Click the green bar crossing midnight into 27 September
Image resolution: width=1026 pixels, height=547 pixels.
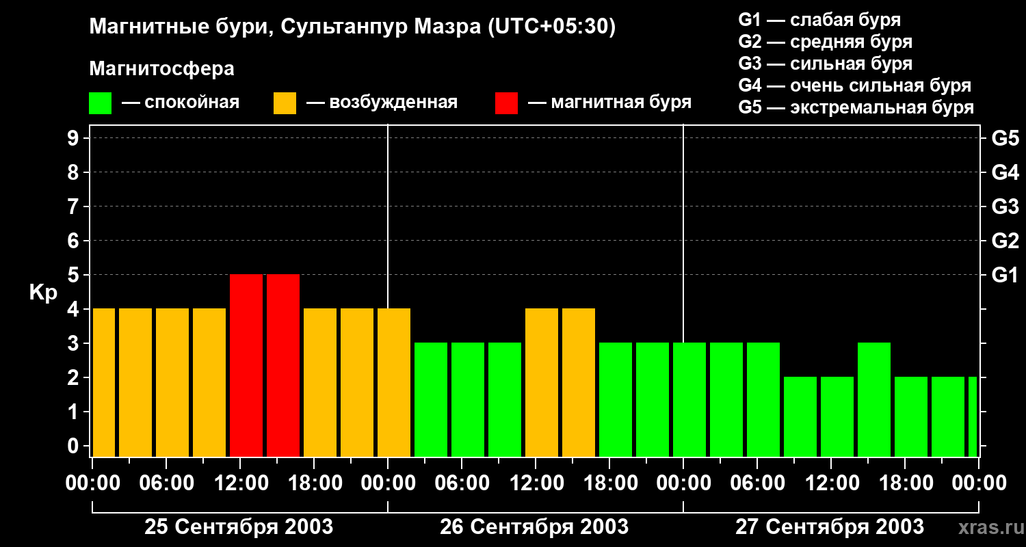click(x=689, y=400)
